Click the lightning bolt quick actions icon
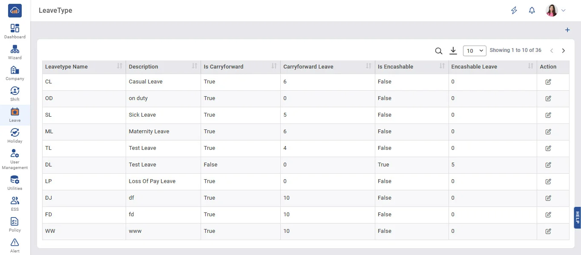Viewport: 581px width, 255px height. (514, 11)
